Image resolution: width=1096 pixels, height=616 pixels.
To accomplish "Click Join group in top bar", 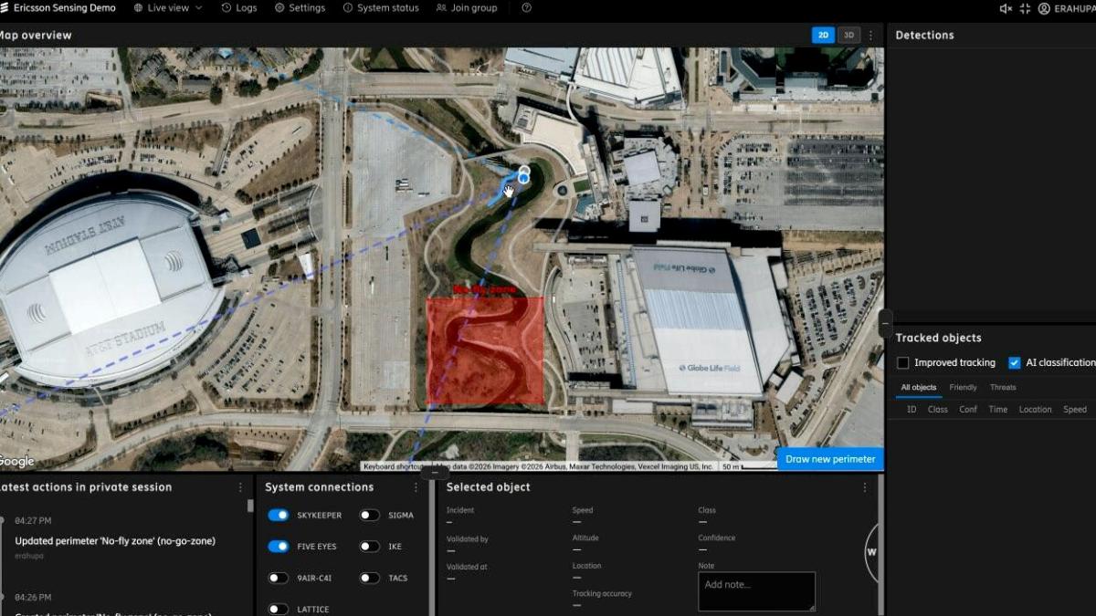I will 467,8.
